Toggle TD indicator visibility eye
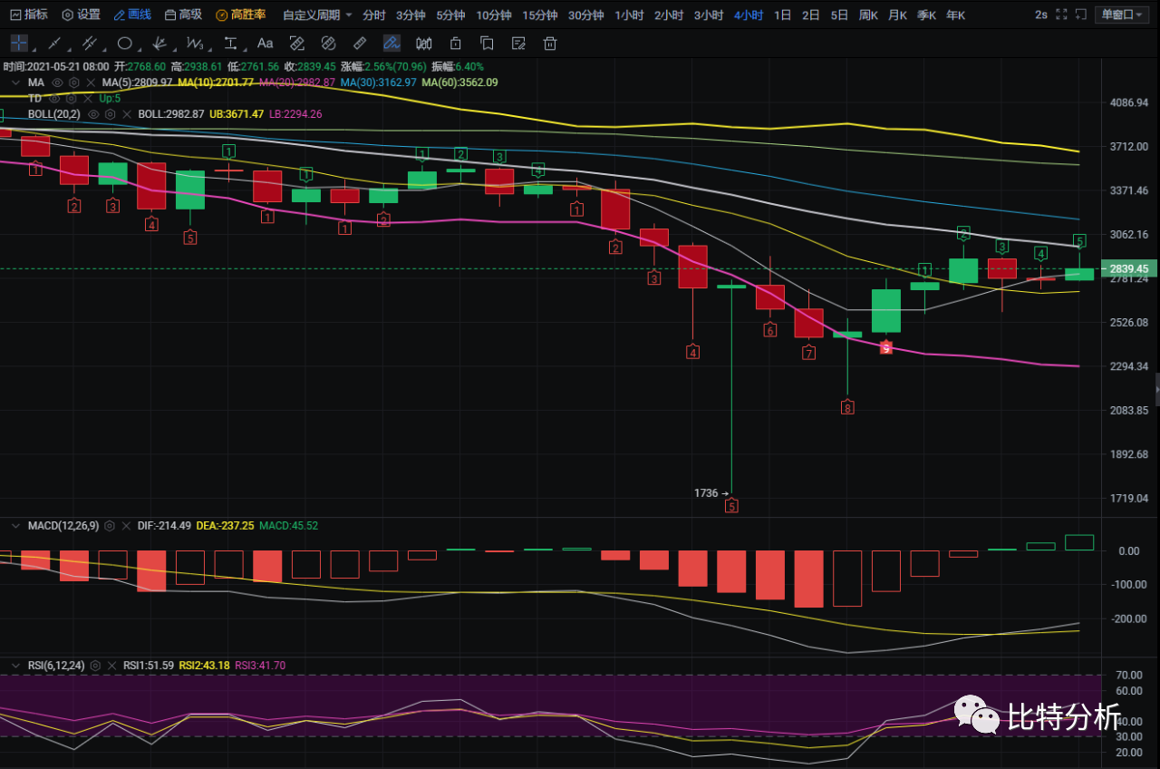The height and width of the screenshot is (769, 1160). [x=54, y=98]
